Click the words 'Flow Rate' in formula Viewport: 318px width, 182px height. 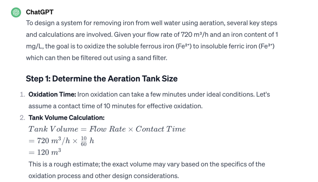pos(108,129)
